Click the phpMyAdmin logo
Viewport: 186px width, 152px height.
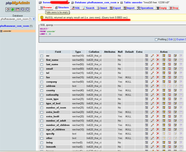[18, 3]
